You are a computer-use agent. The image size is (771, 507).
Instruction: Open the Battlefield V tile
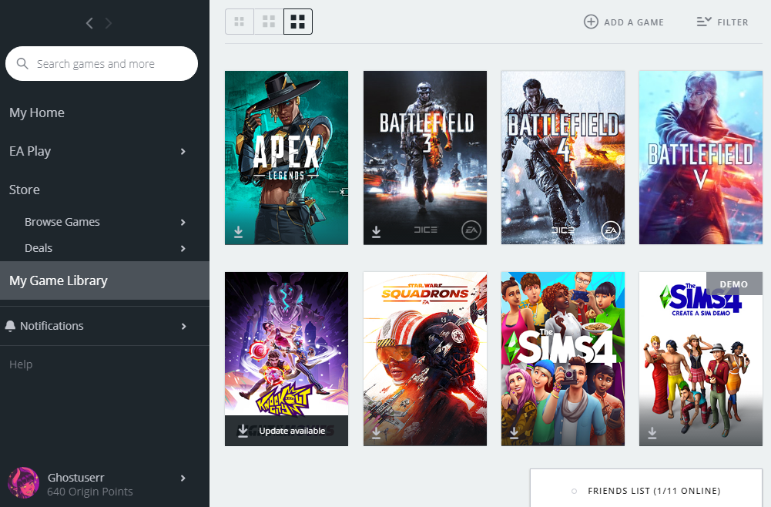pyautogui.click(x=701, y=157)
